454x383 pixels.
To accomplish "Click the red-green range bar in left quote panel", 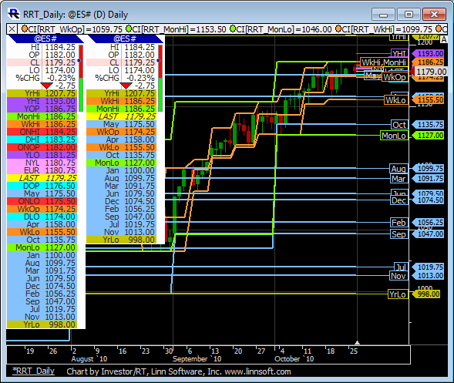I will click(x=81, y=78).
